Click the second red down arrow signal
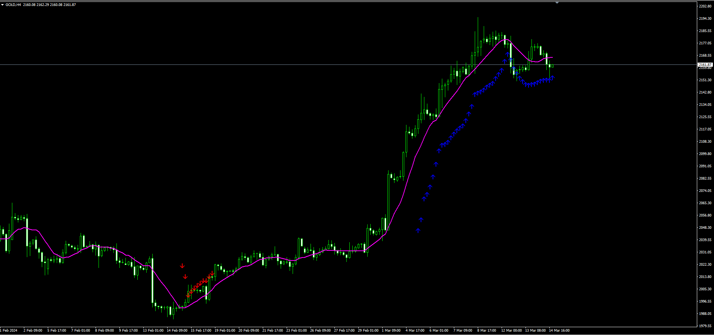 click(185, 276)
